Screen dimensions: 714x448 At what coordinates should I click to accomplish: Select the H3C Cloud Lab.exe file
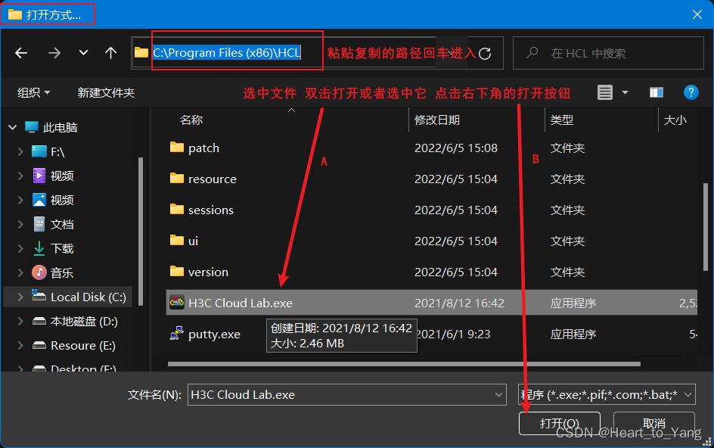coord(432,303)
